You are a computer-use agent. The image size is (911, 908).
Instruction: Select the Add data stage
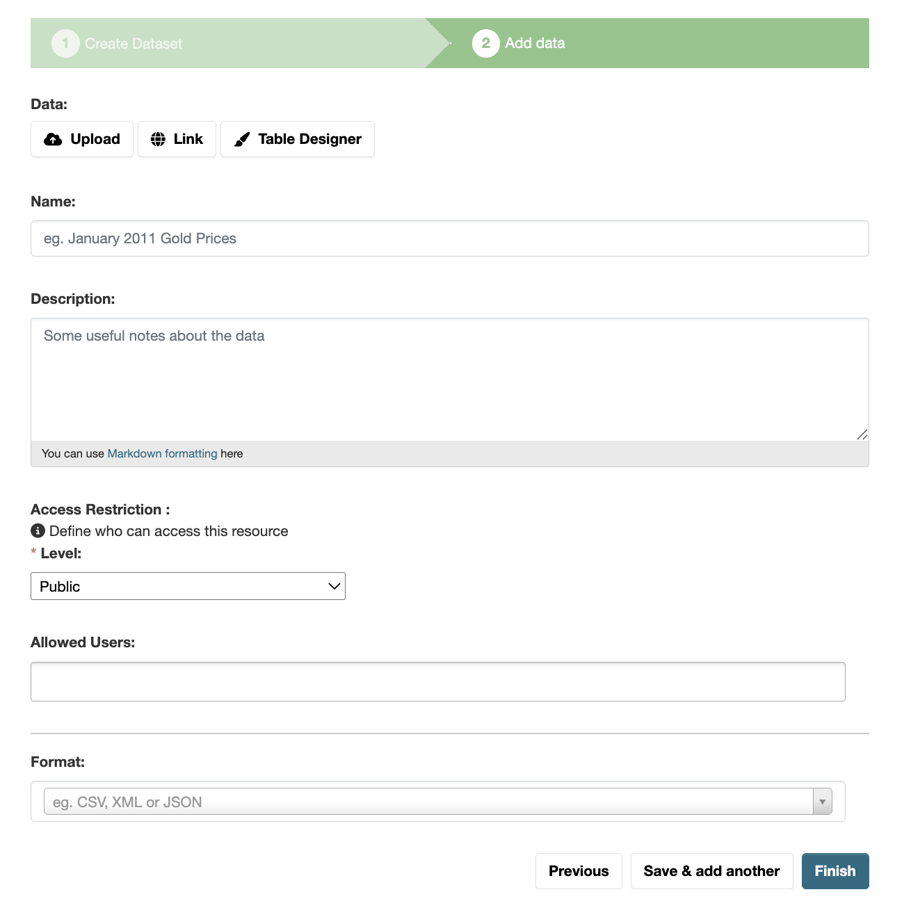[535, 43]
